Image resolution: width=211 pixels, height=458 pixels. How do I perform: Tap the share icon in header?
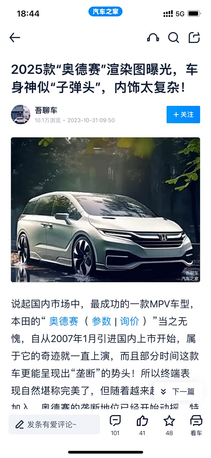tap(194, 38)
